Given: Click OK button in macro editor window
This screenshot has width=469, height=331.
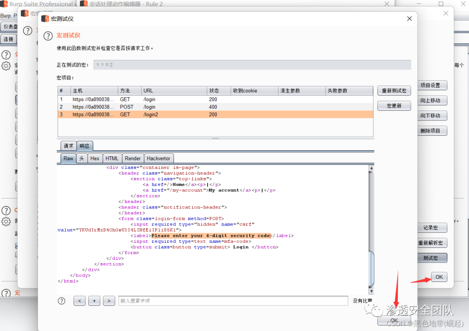Looking at the screenshot, I should pos(439,277).
